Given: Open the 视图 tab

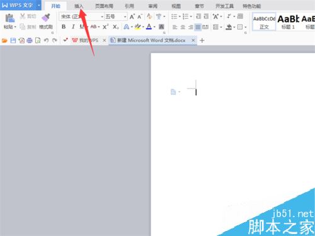Looking at the screenshot, I should [x=176, y=6].
